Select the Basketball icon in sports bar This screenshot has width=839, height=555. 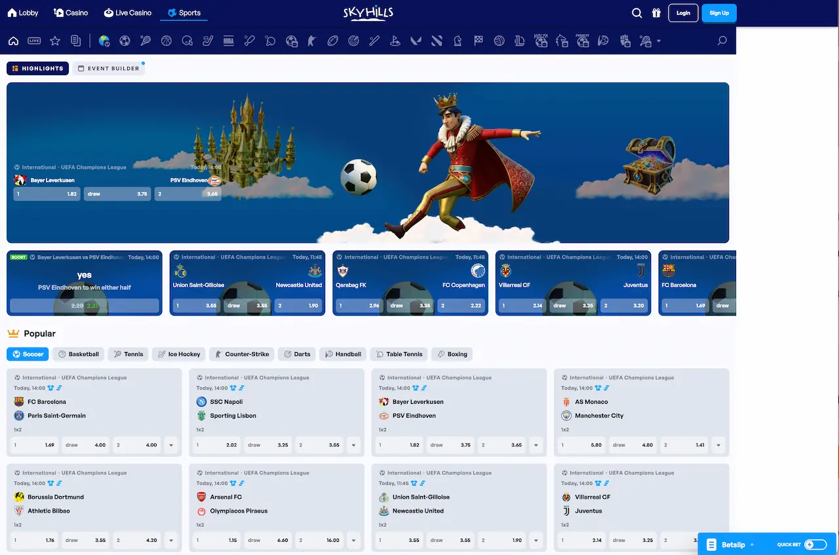click(x=166, y=41)
